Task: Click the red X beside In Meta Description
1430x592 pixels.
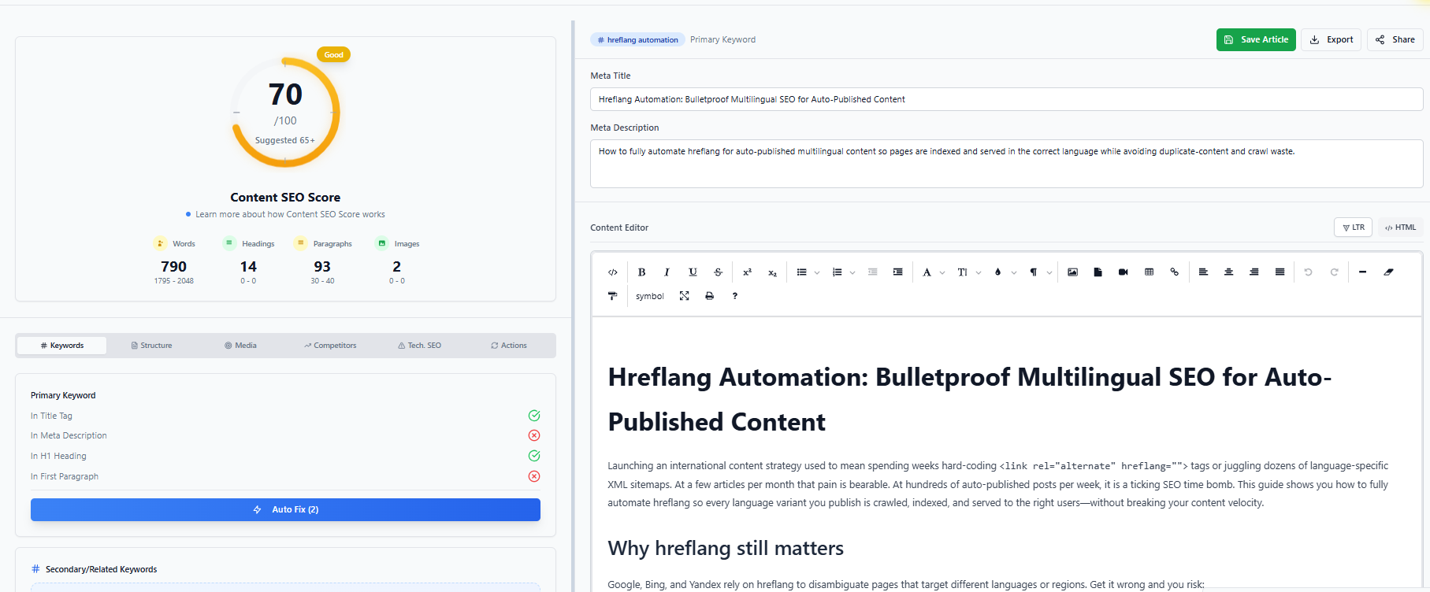Action: point(534,435)
